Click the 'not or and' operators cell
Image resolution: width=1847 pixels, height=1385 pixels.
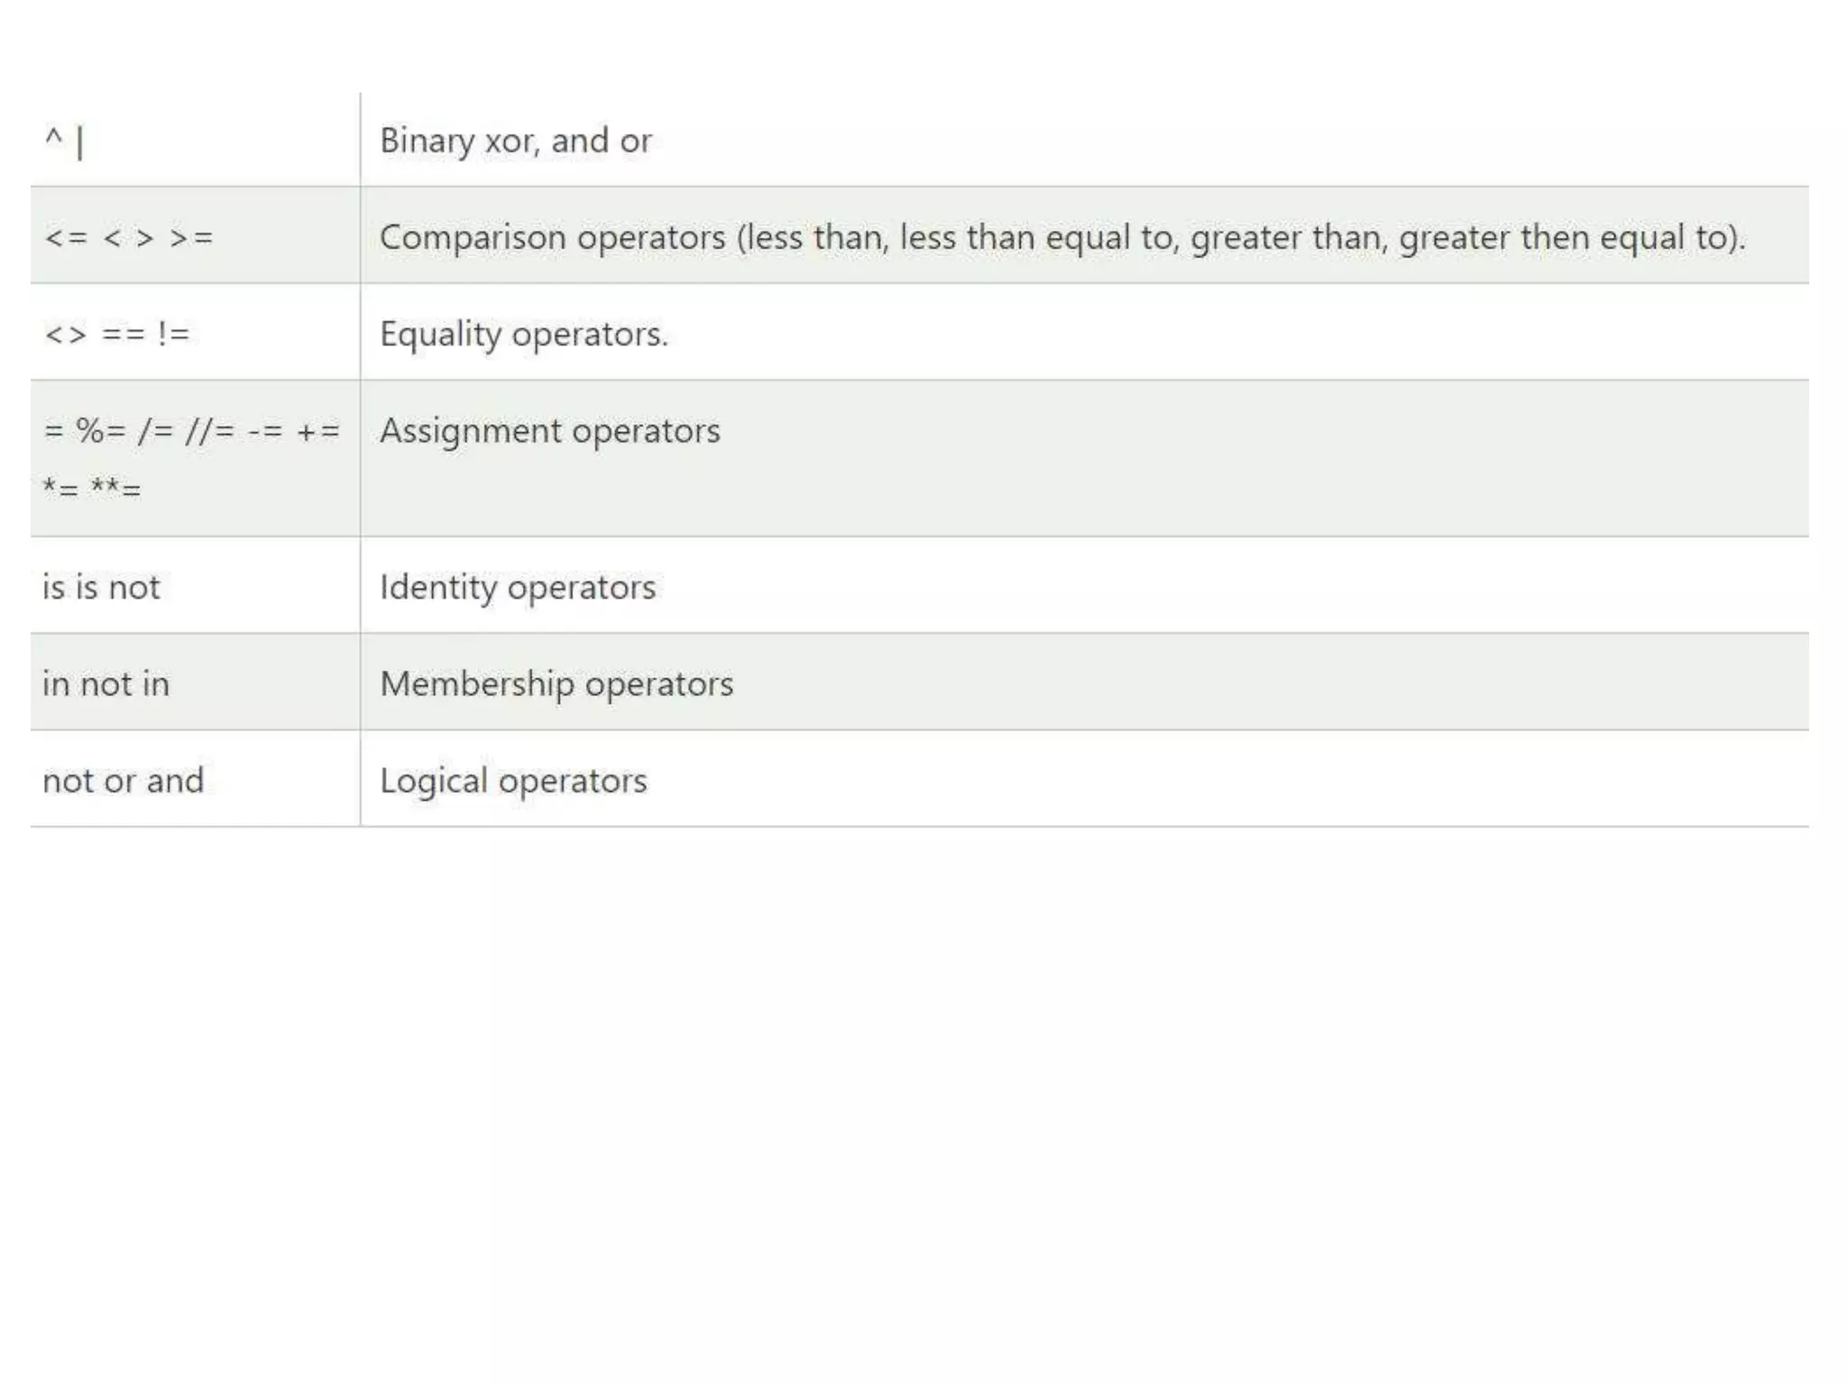[x=124, y=780]
